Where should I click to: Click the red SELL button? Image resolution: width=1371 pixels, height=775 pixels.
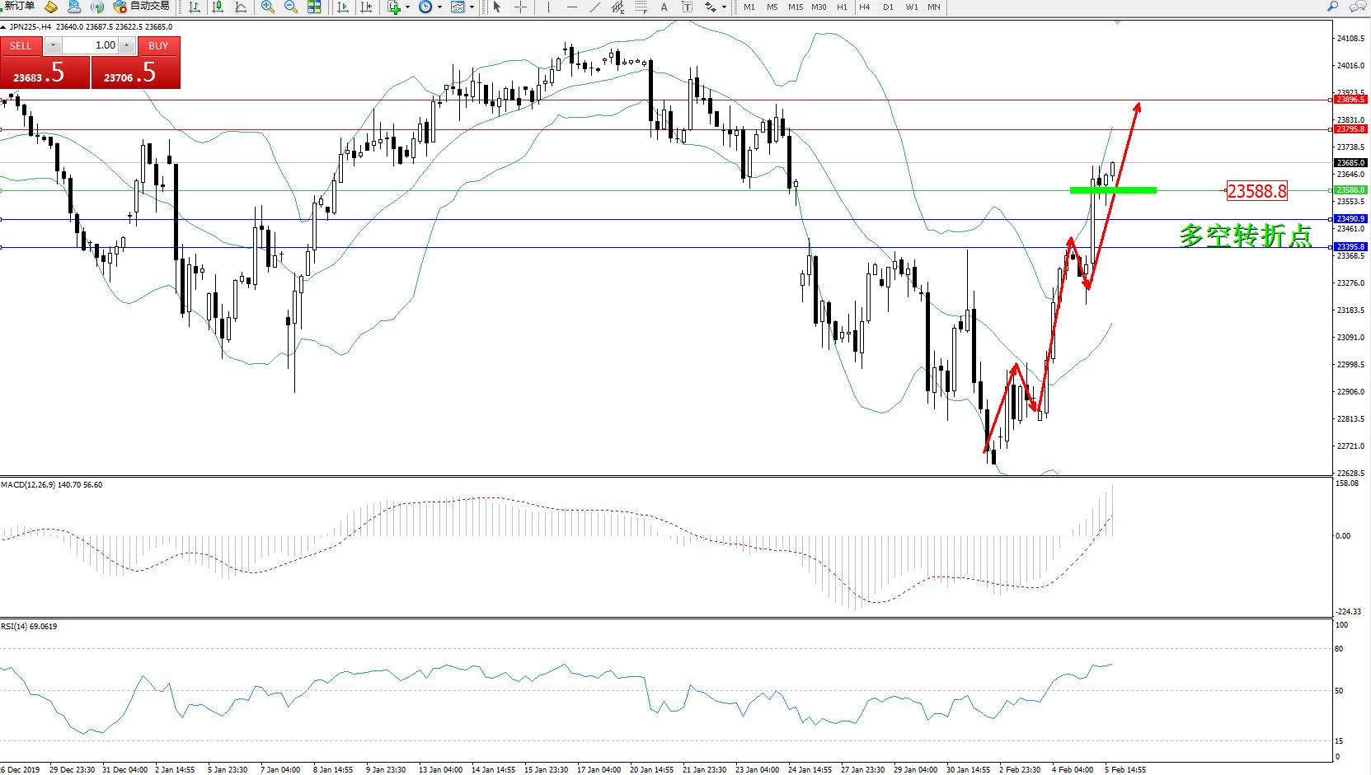(21, 46)
